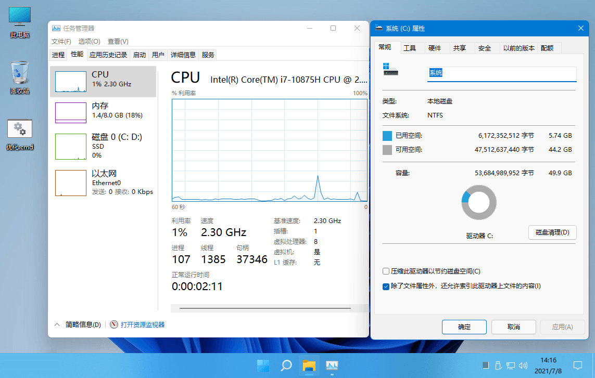Click the CPU utilization graph

(270, 150)
